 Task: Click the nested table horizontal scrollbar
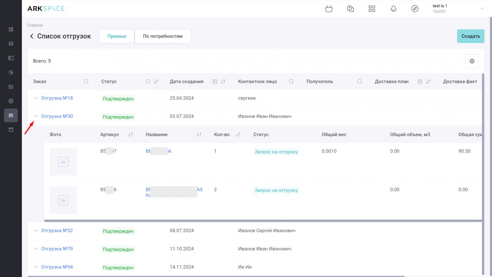click(263, 220)
